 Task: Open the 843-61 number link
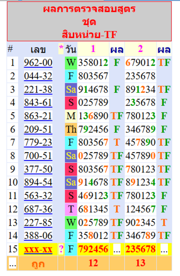tap(38, 103)
